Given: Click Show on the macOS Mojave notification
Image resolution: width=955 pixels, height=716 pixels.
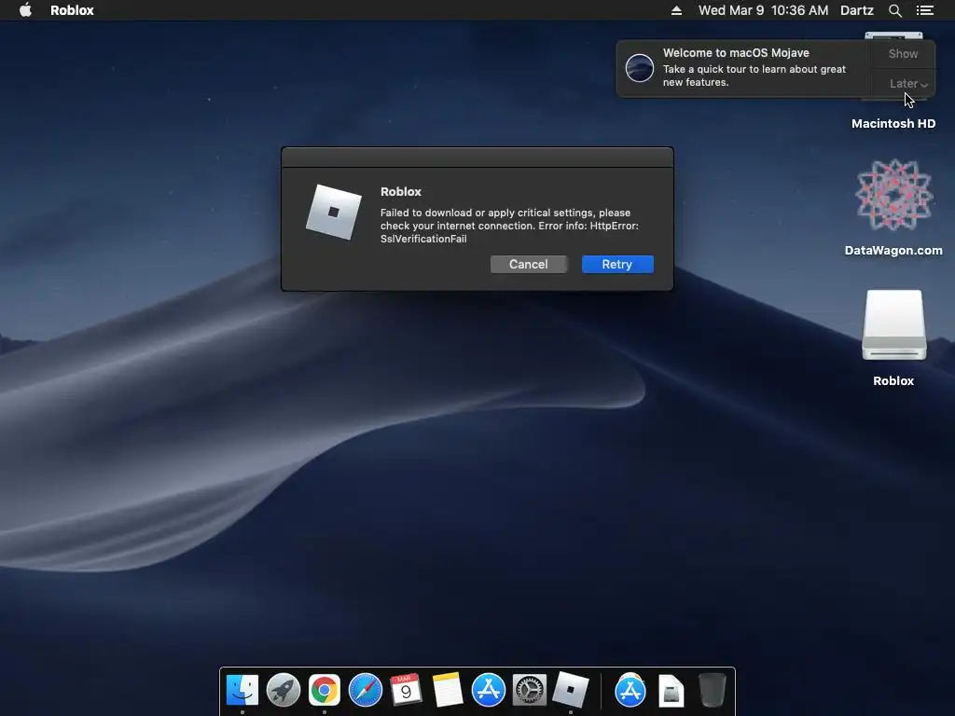Looking at the screenshot, I should point(903,53).
